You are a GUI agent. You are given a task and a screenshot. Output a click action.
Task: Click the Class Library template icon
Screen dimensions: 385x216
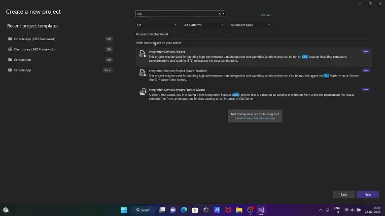point(10,49)
